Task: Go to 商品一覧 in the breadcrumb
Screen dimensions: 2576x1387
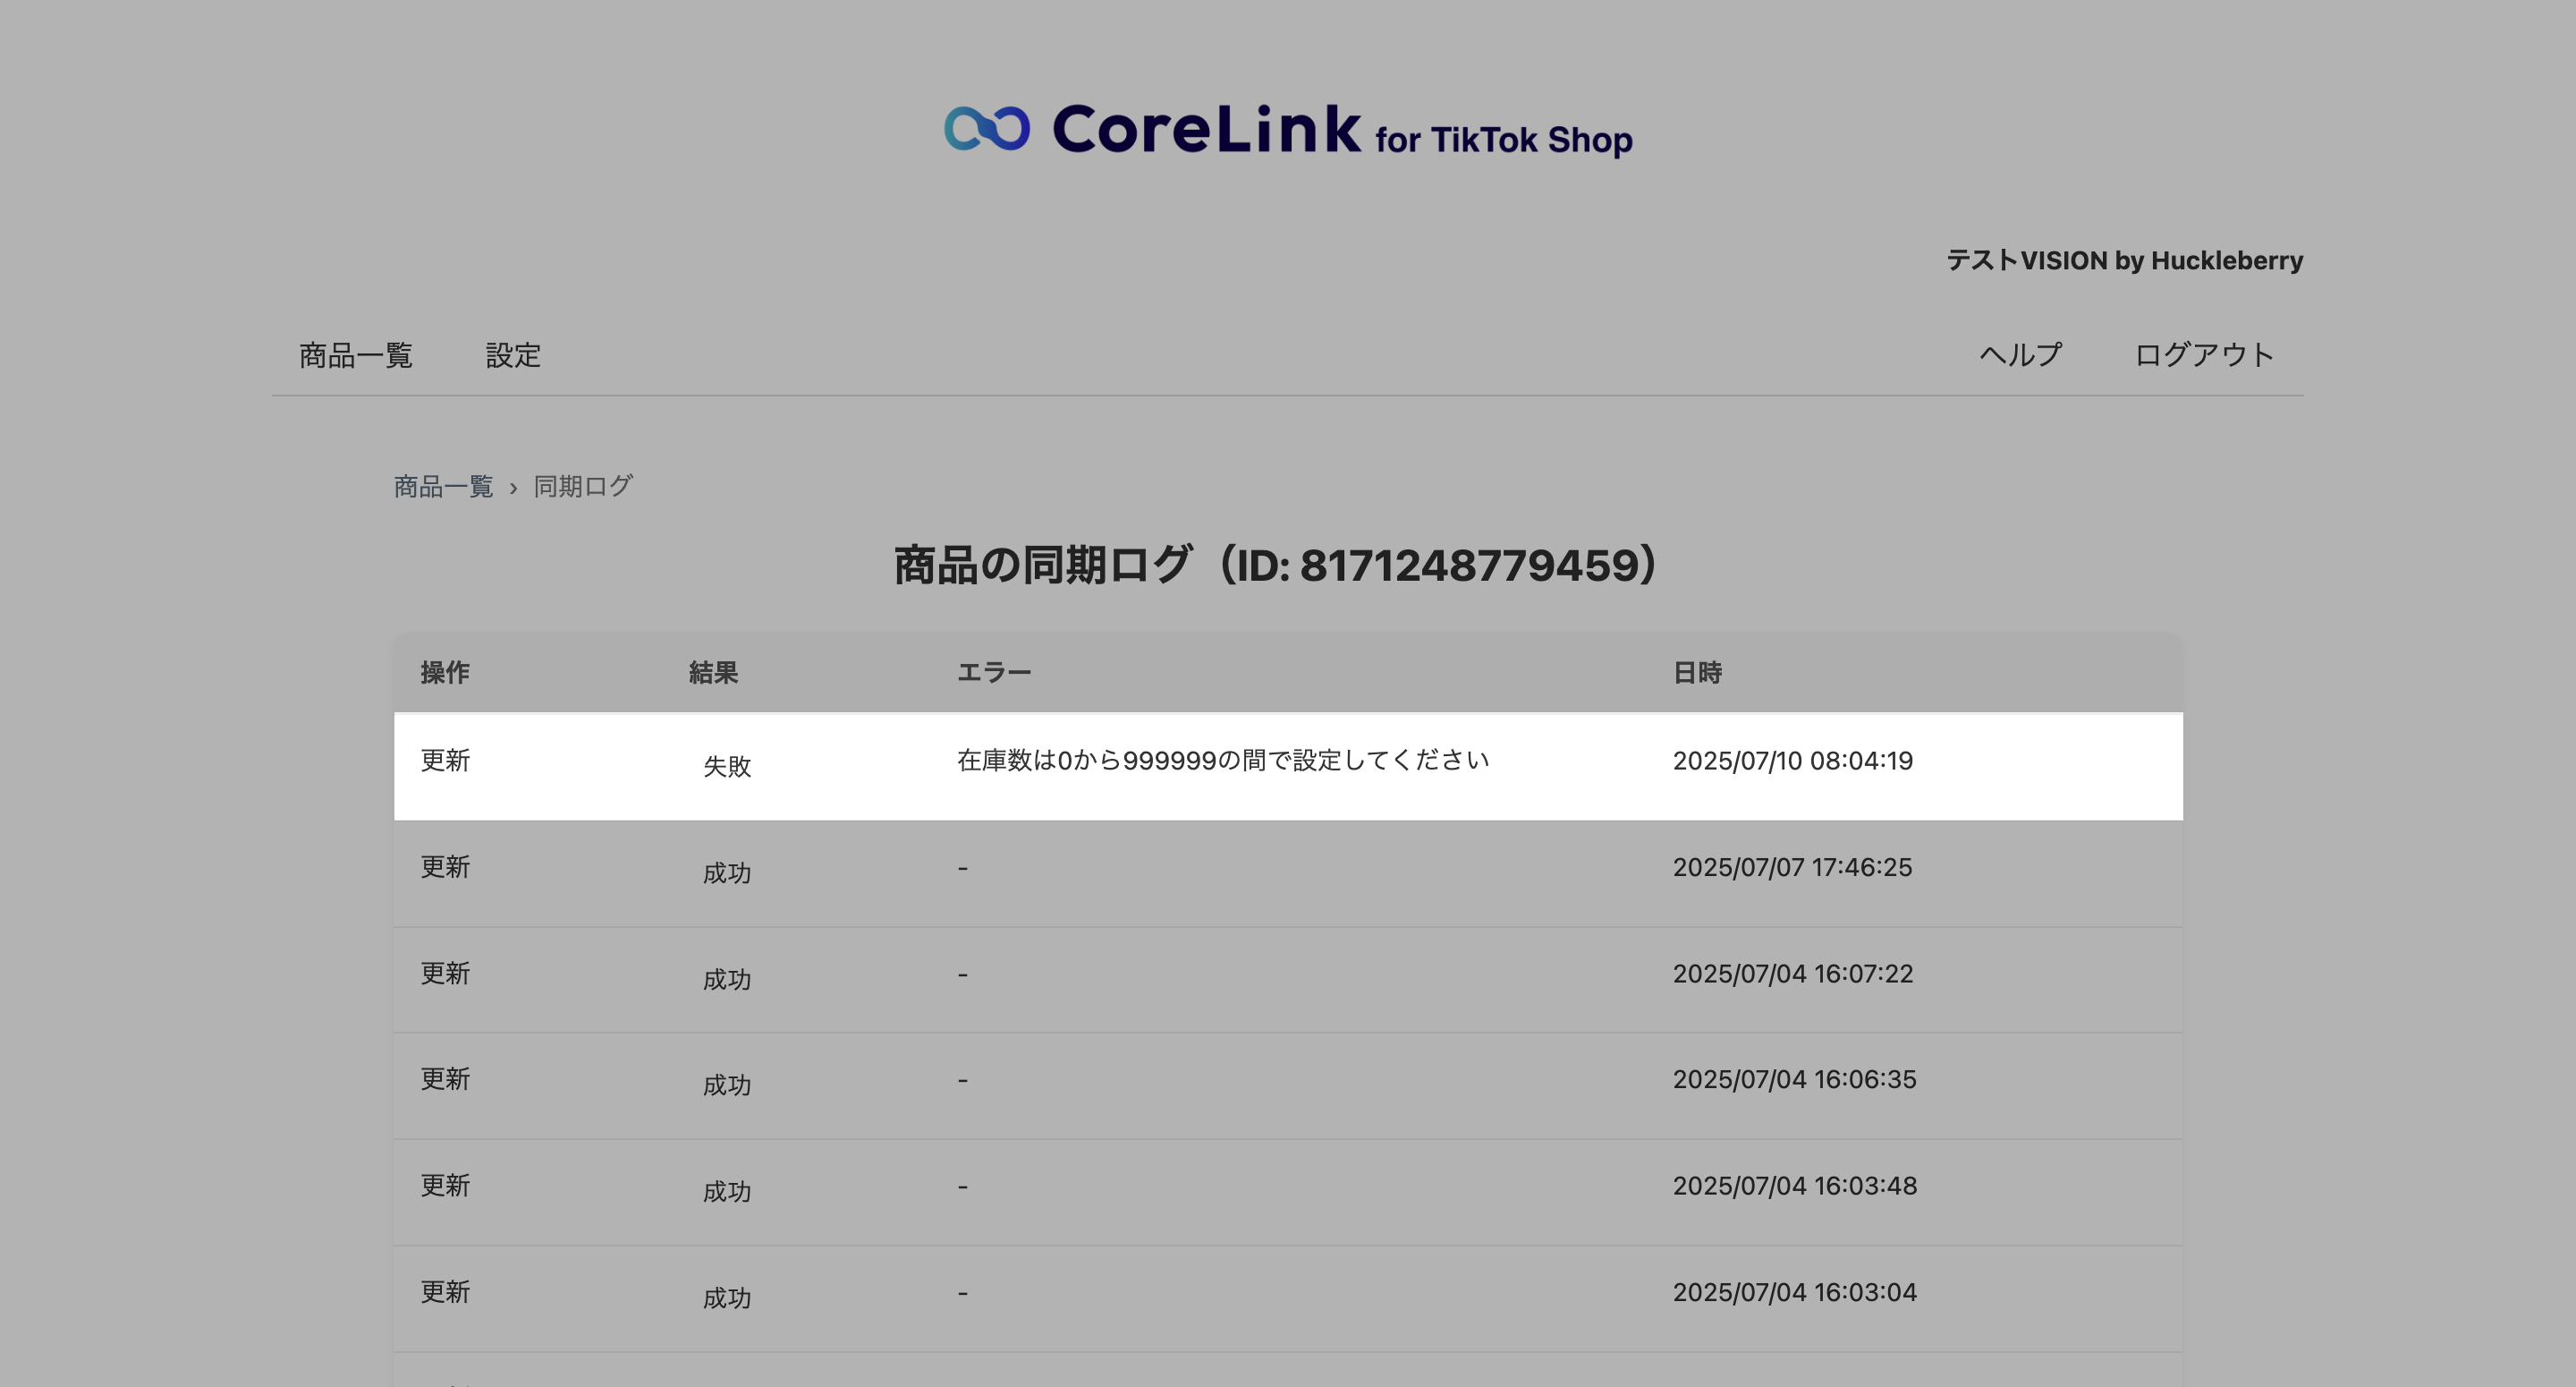Action: pyautogui.click(x=443, y=487)
